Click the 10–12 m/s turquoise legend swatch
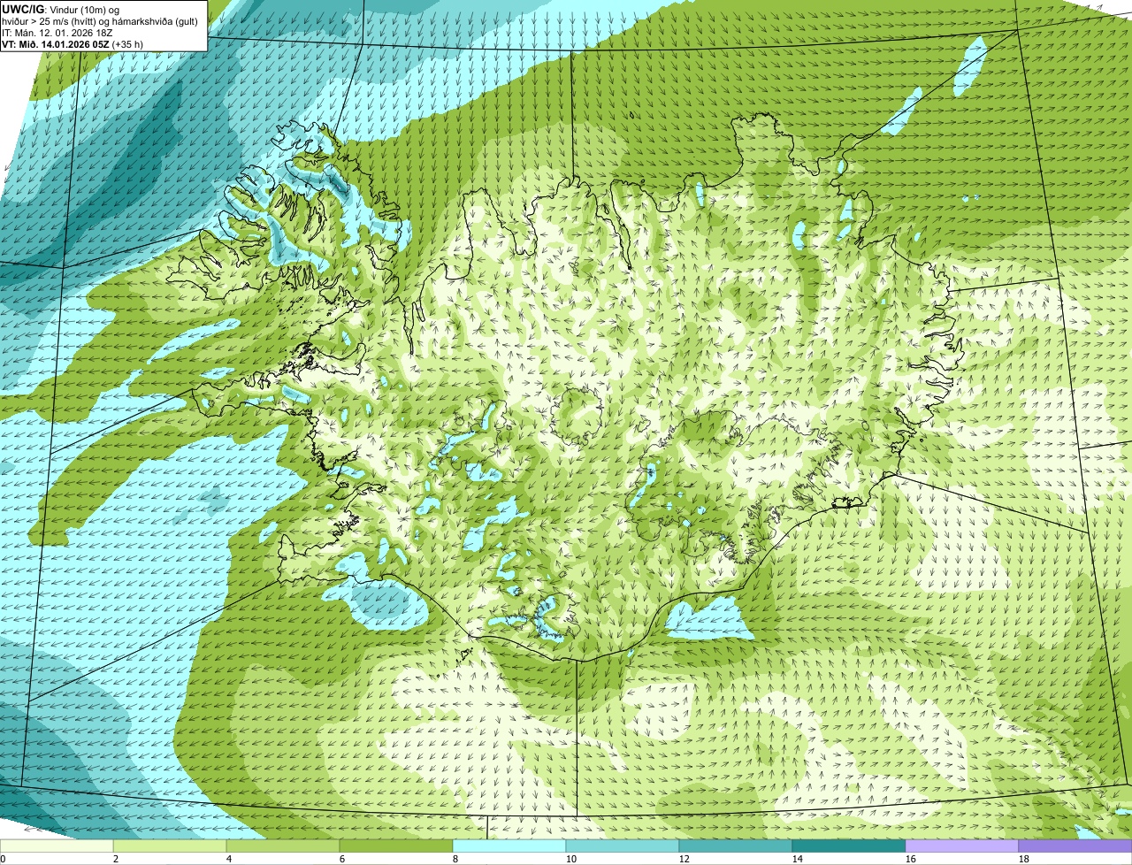Image resolution: width=1132 pixels, height=865 pixels. pos(623,846)
